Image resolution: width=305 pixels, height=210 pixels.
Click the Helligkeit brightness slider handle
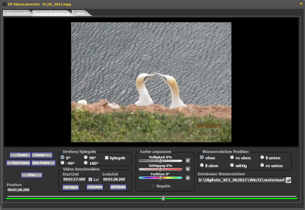pos(160,161)
